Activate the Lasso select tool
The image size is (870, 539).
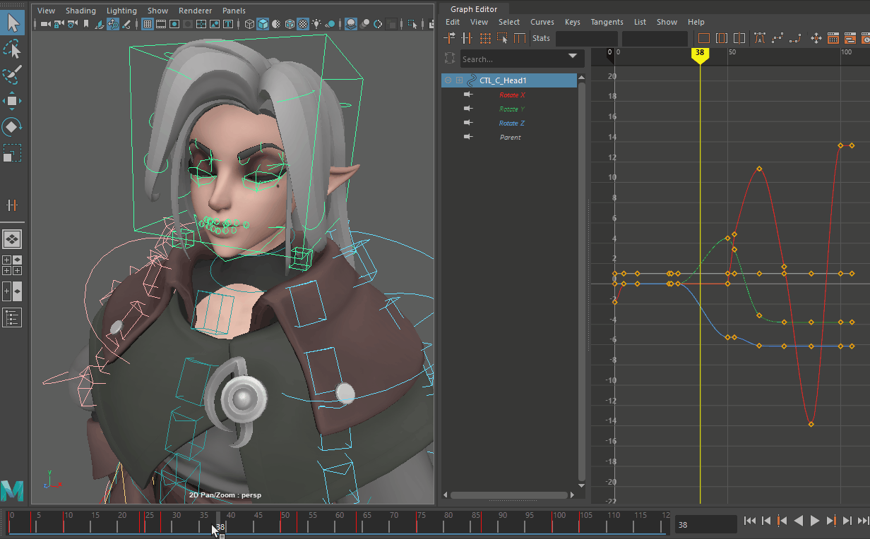pyautogui.click(x=13, y=49)
